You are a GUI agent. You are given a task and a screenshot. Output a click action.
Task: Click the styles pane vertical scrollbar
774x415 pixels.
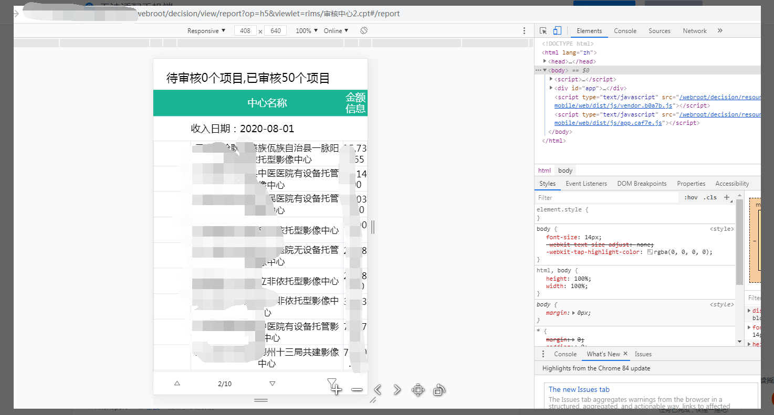tap(739, 242)
